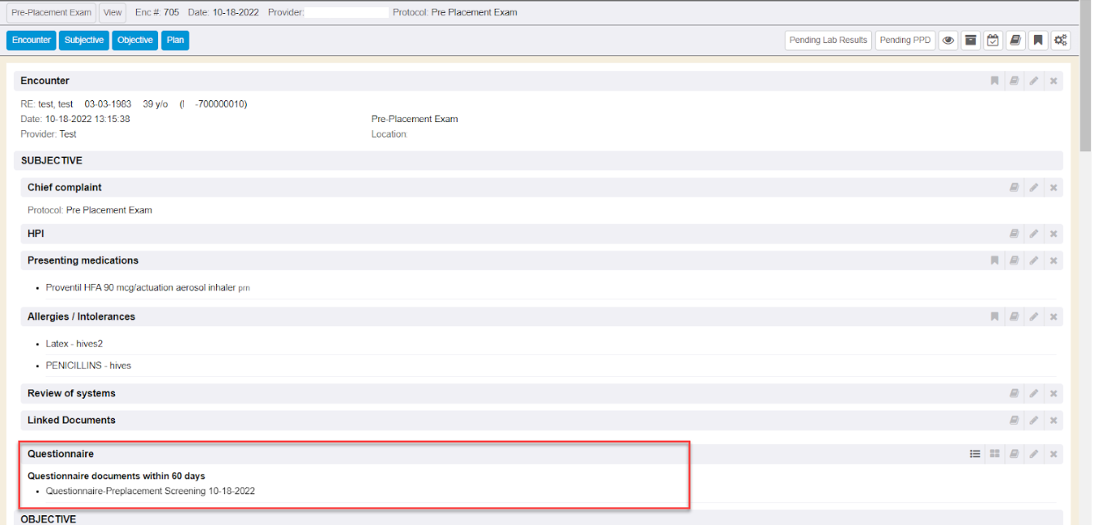Go to the Objective section tab

(x=134, y=40)
